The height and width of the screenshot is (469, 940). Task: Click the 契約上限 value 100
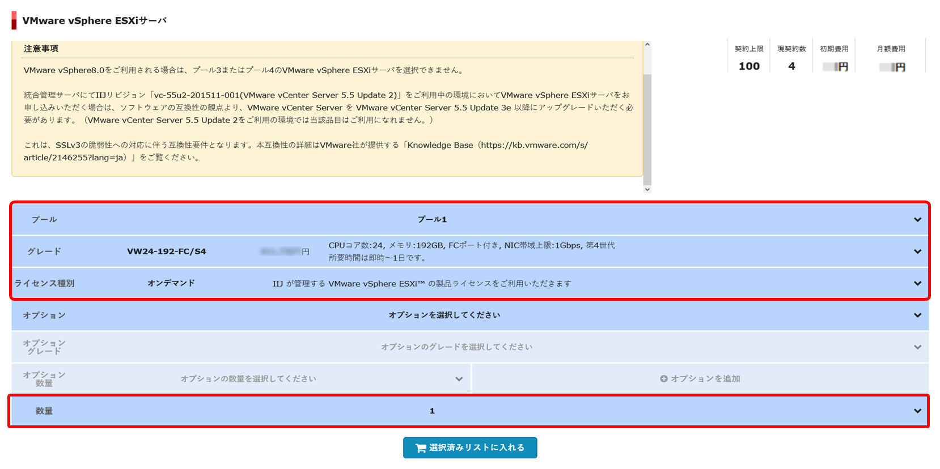point(749,66)
